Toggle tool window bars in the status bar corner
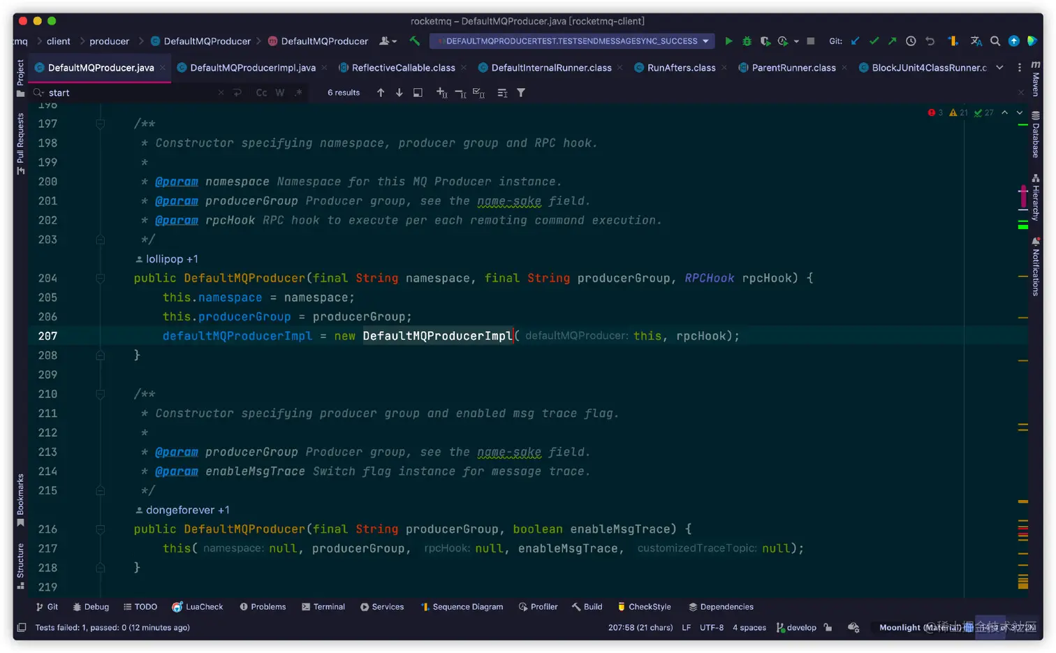The height and width of the screenshot is (653, 1056). tap(22, 627)
